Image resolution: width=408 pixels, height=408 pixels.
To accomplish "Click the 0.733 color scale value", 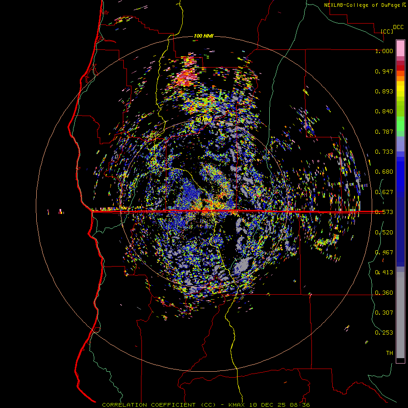I will pos(384,152).
